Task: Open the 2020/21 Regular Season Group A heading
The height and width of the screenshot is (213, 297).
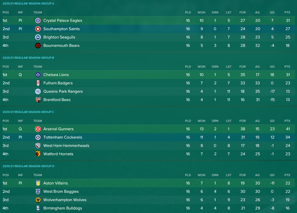Action: pyautogui.click(x=28, y=4)
